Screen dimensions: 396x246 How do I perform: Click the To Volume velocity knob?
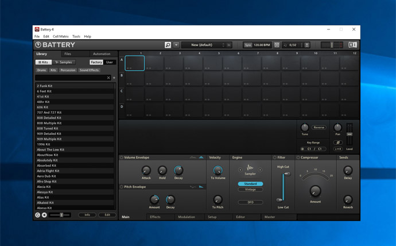click(218, 170)
